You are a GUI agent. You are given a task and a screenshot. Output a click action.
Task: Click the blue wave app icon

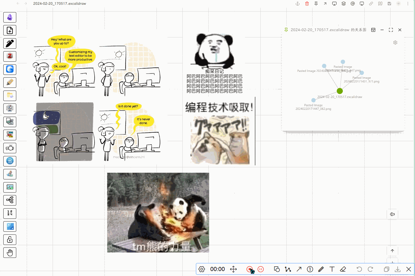(x=10, y=70)
